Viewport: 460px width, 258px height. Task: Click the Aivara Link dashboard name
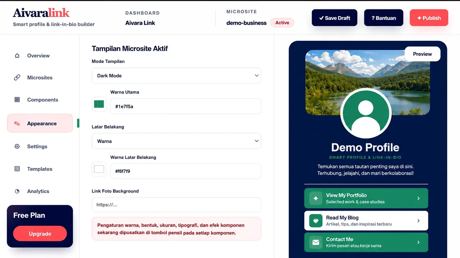click(x=140, y=23)
